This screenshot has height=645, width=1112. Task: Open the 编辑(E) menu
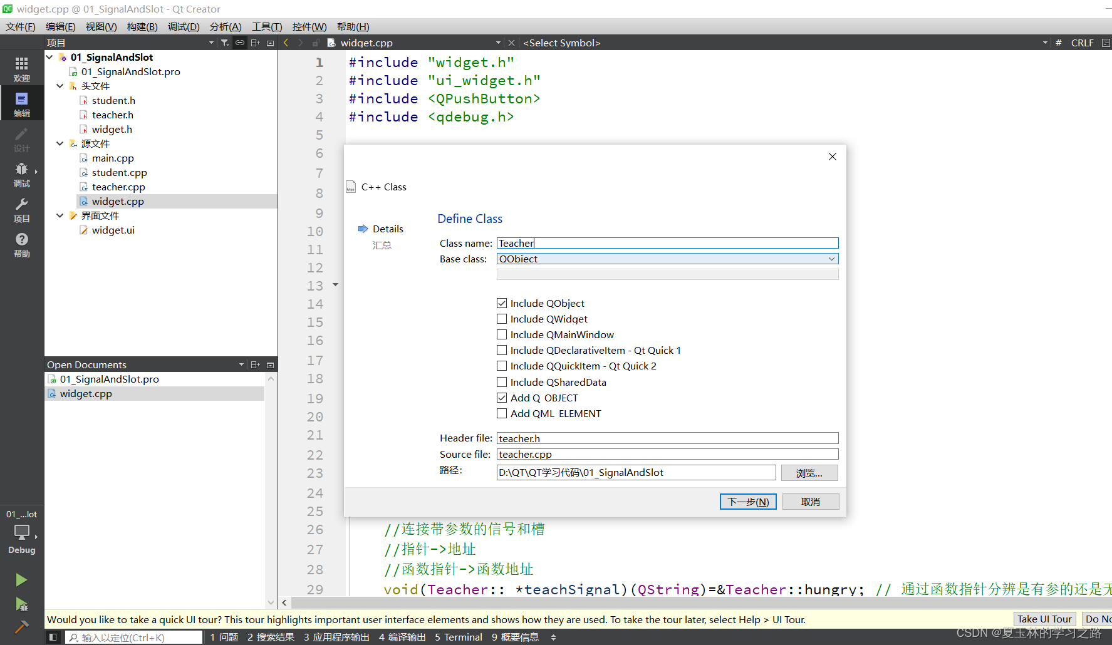pos(61,26)
